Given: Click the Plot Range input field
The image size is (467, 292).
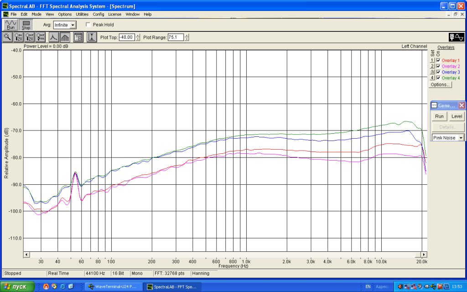Looking at the screenshot, I should point(176,37).
